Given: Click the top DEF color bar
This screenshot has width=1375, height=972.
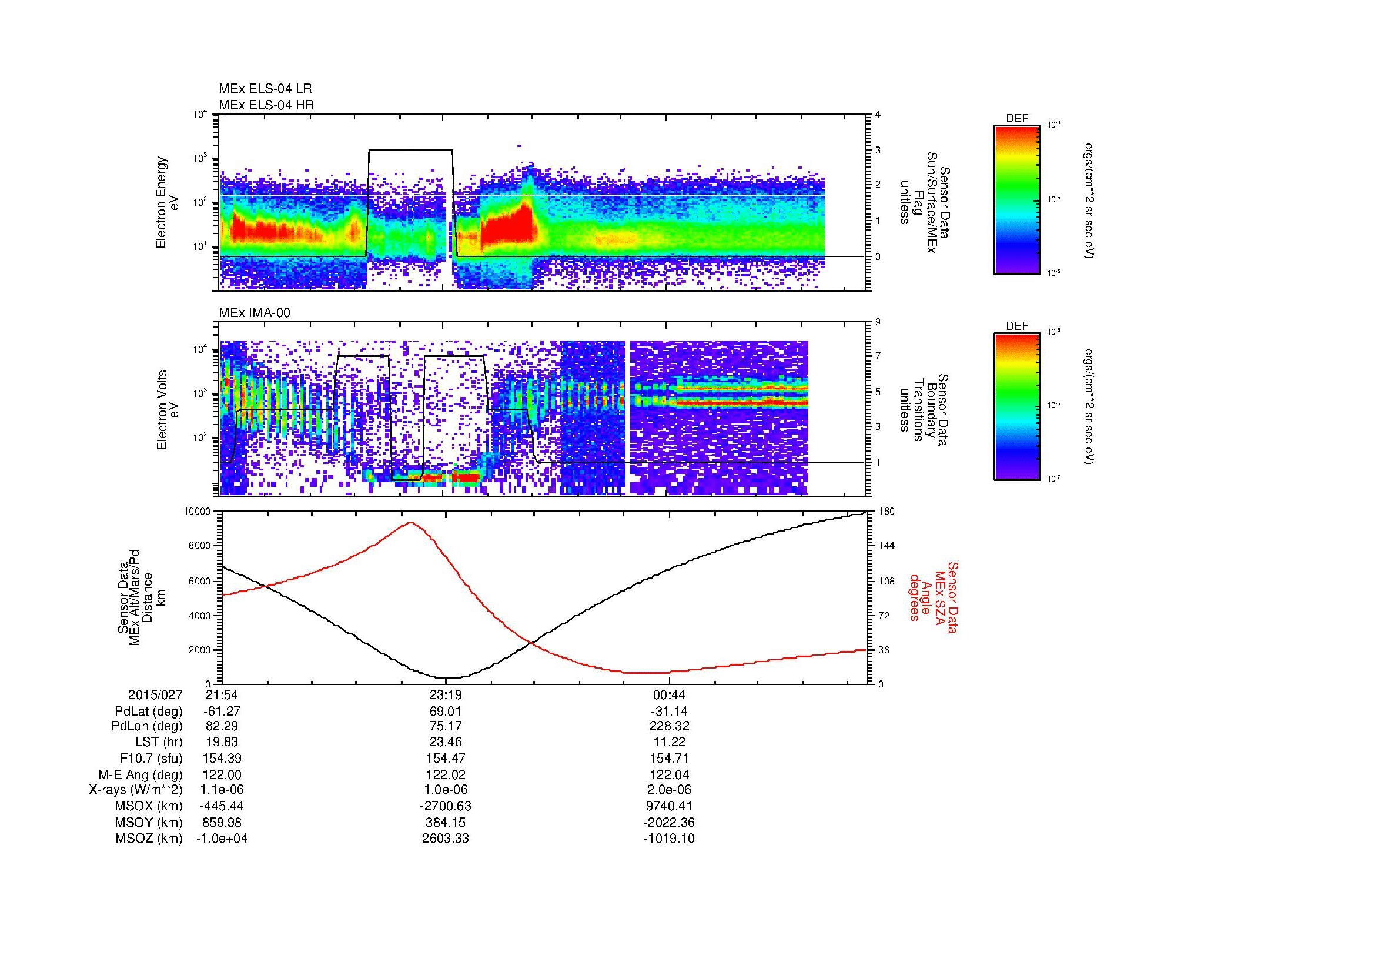Looking at the screenshot, I should 1017,199.
